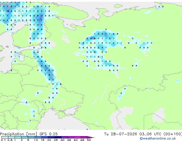Click the map precipitation value "11"

(42, 16)
